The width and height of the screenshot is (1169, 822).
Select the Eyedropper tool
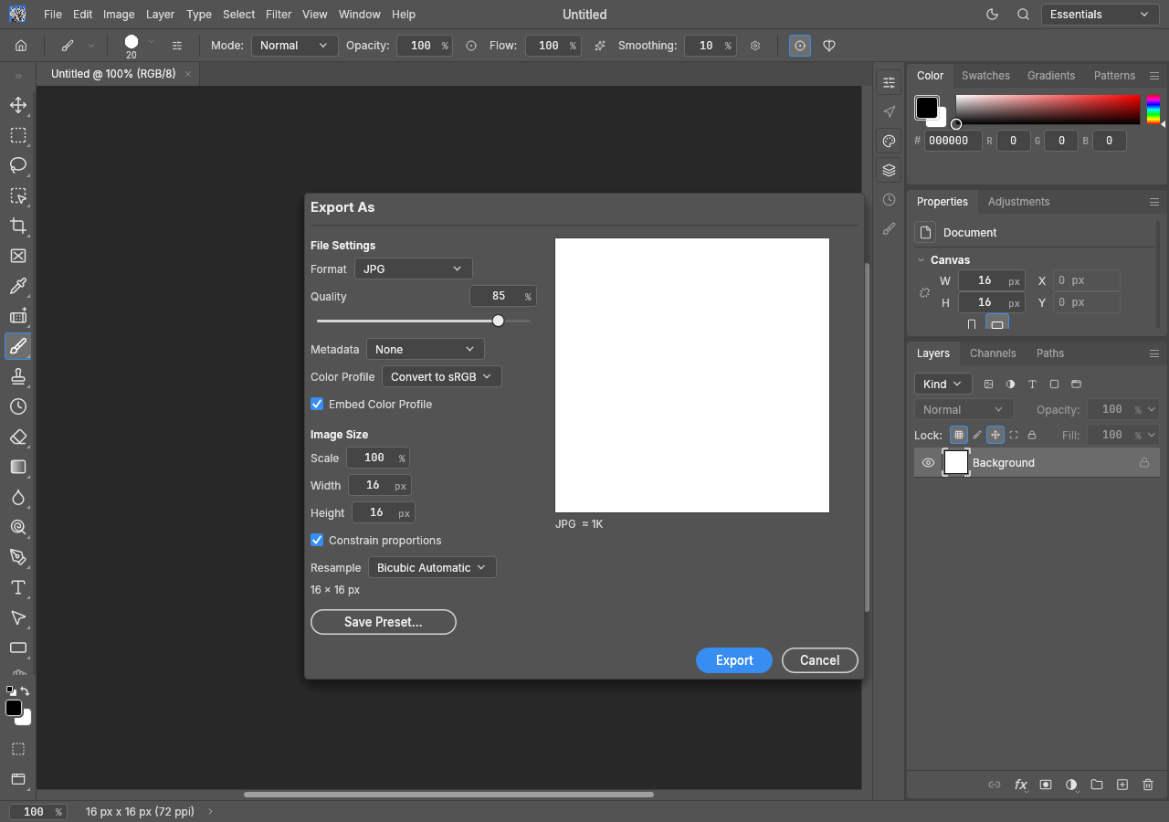tap(17, 286)
